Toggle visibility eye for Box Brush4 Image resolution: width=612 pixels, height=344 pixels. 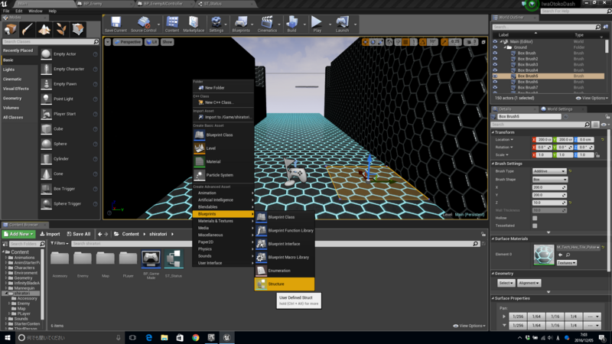[x=495, y=70]
